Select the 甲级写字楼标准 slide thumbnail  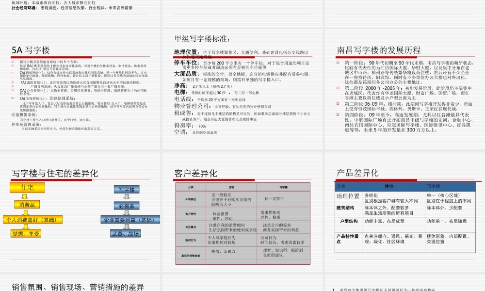coord(242,89)
